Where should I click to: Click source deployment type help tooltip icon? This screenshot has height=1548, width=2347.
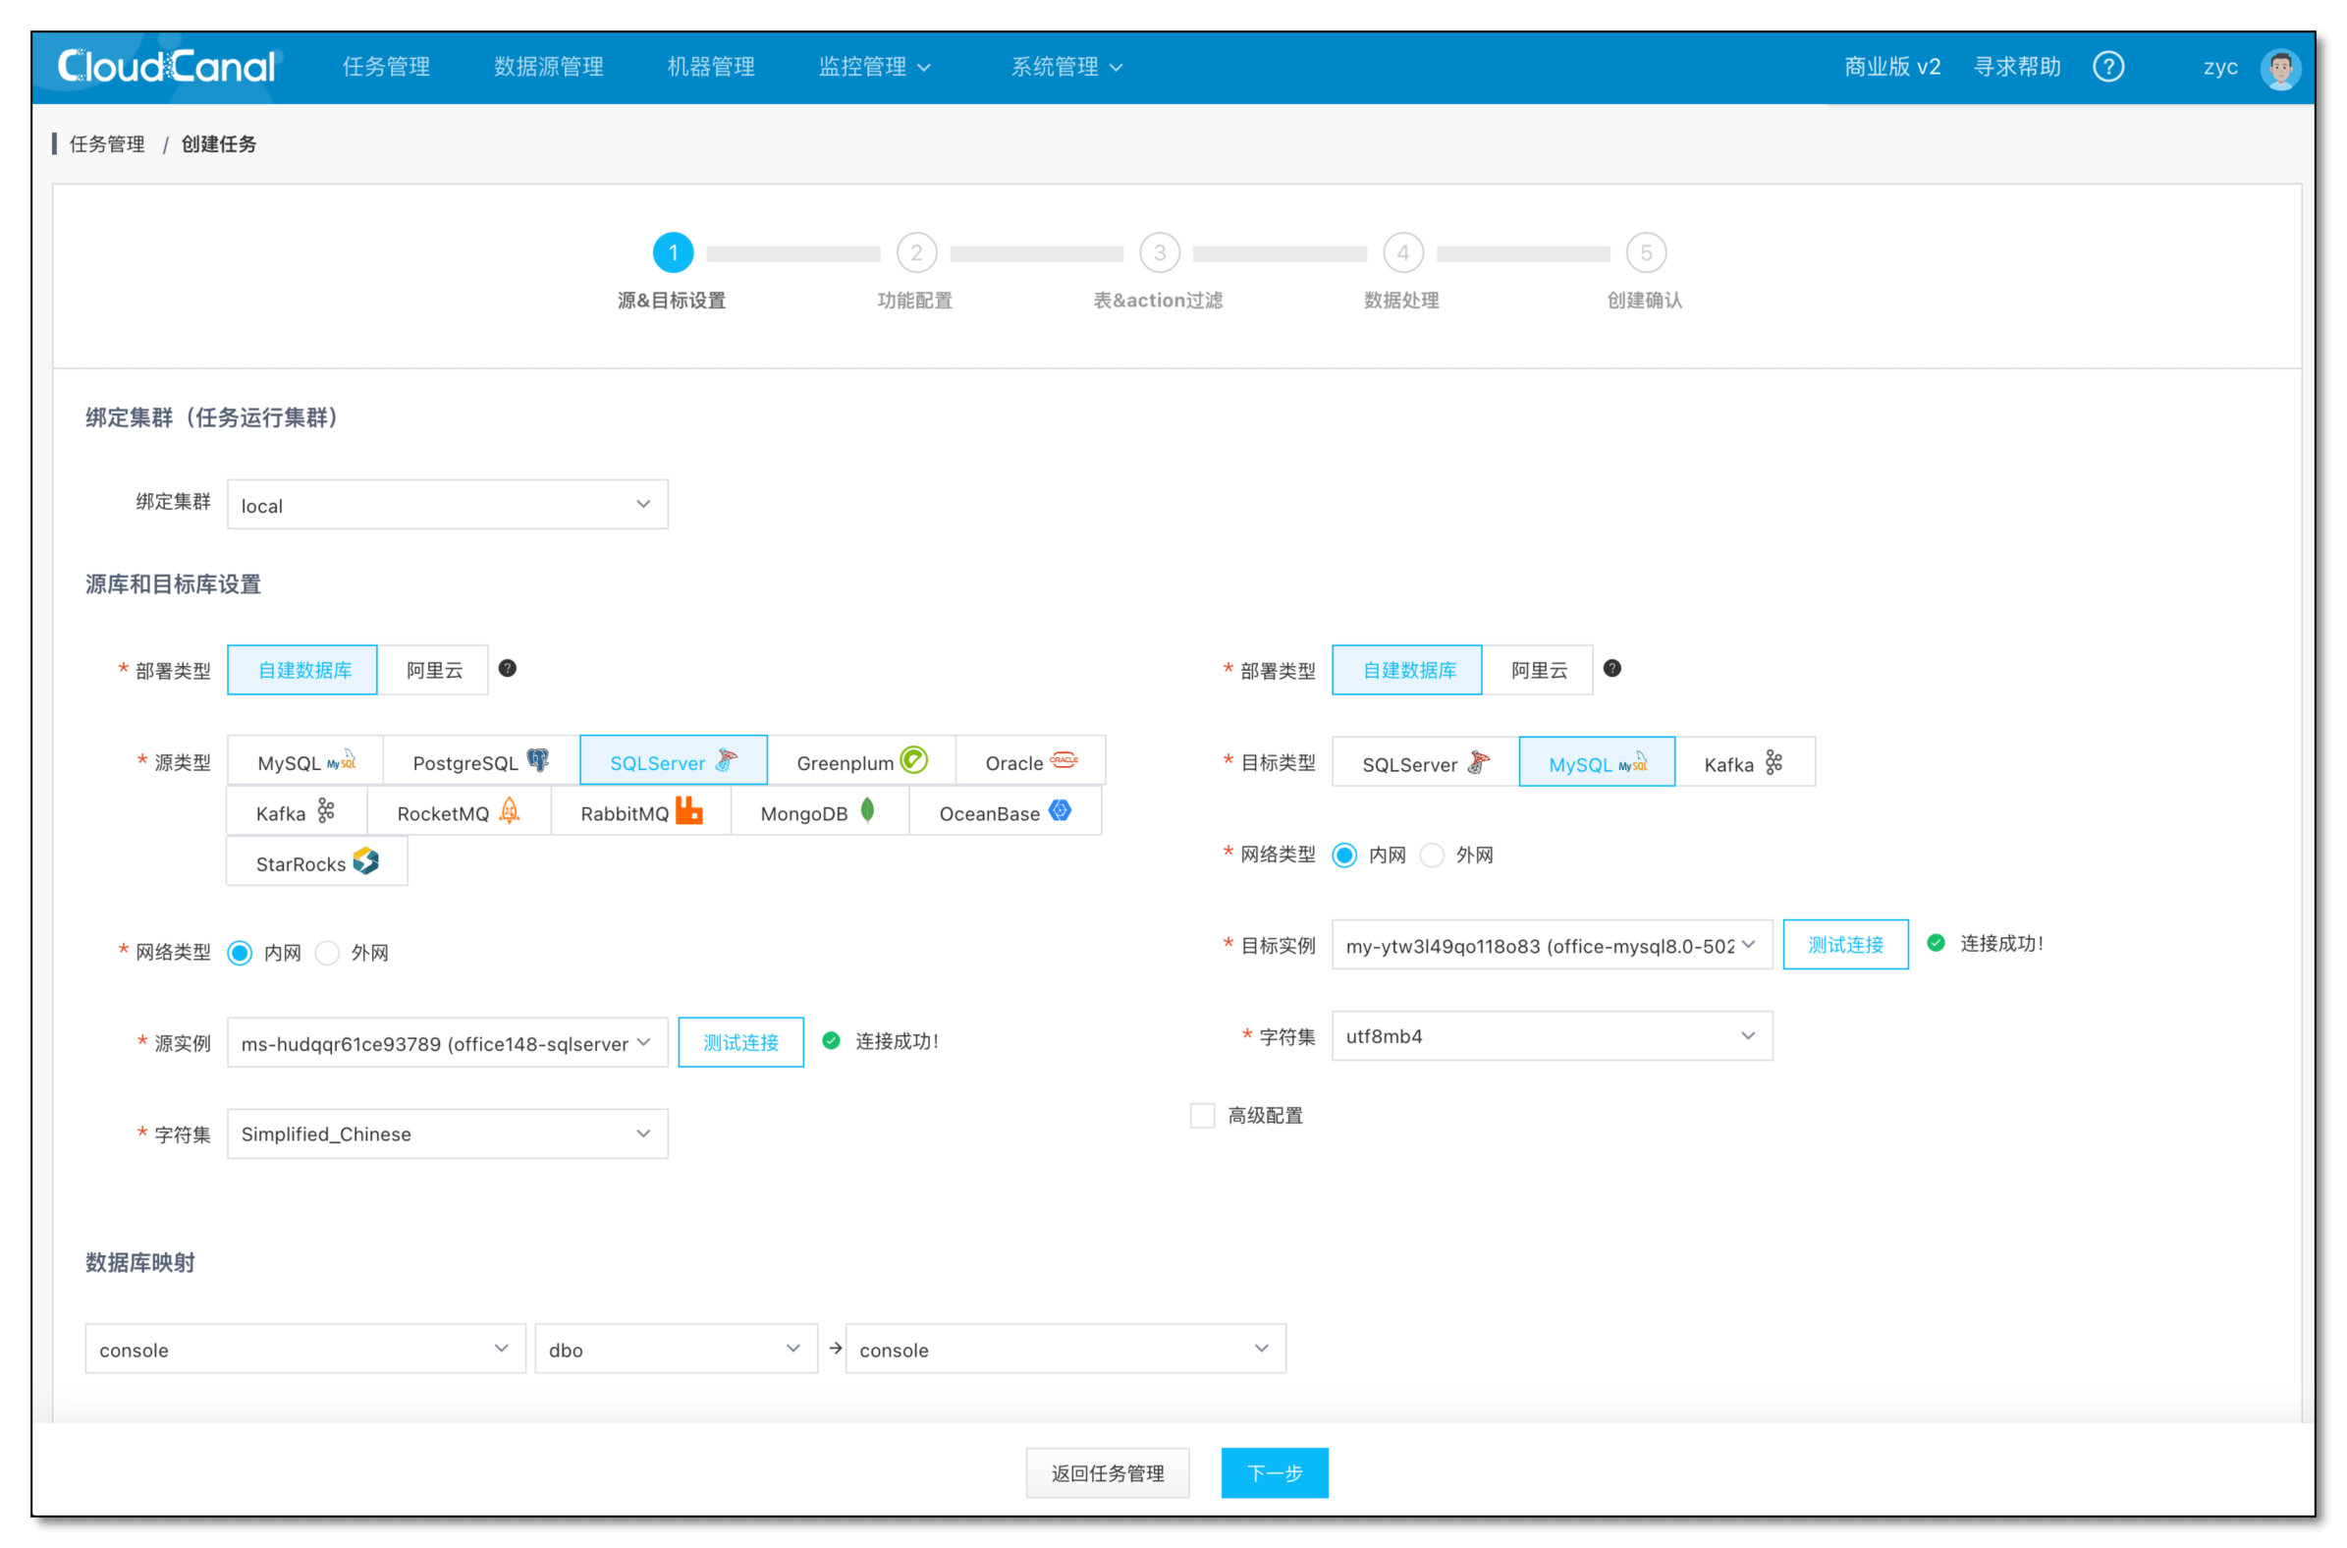(x=508, y=668)
